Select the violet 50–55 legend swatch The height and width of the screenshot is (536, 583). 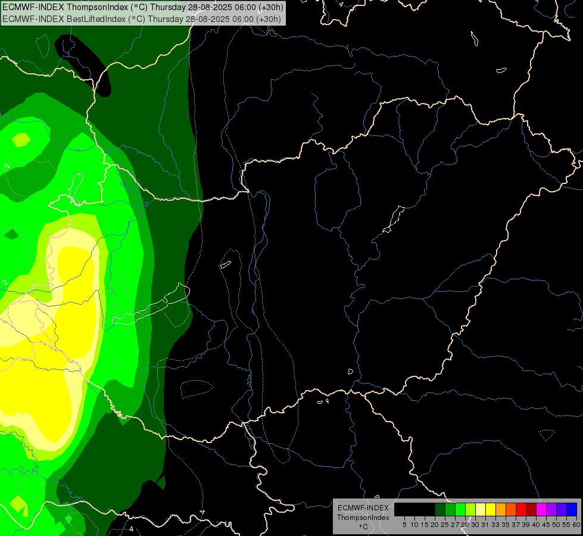click(x=562, y=509)
